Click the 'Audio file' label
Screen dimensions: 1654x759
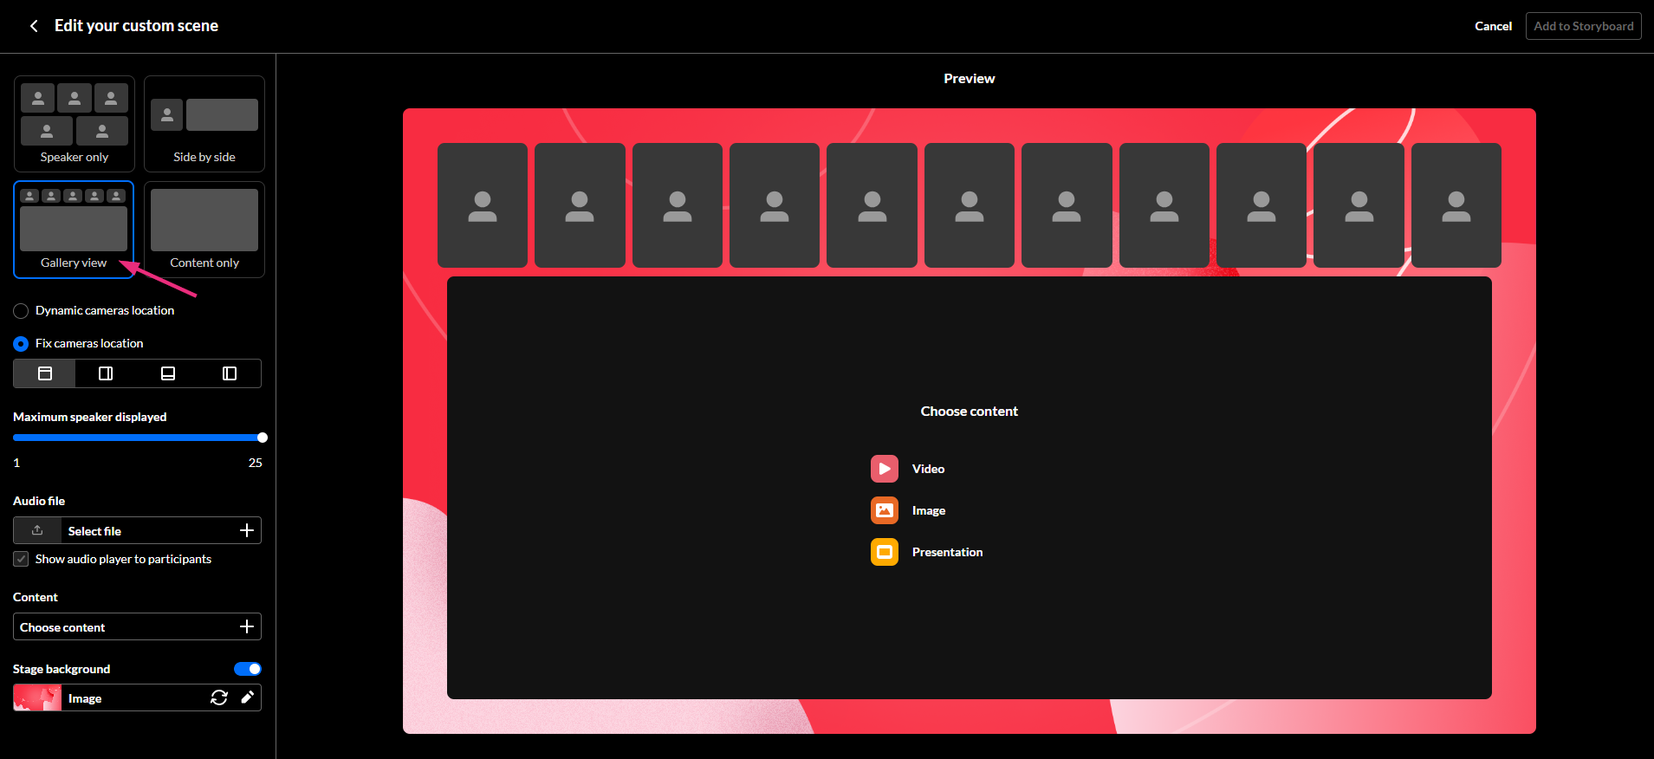(x=39, y=501)
